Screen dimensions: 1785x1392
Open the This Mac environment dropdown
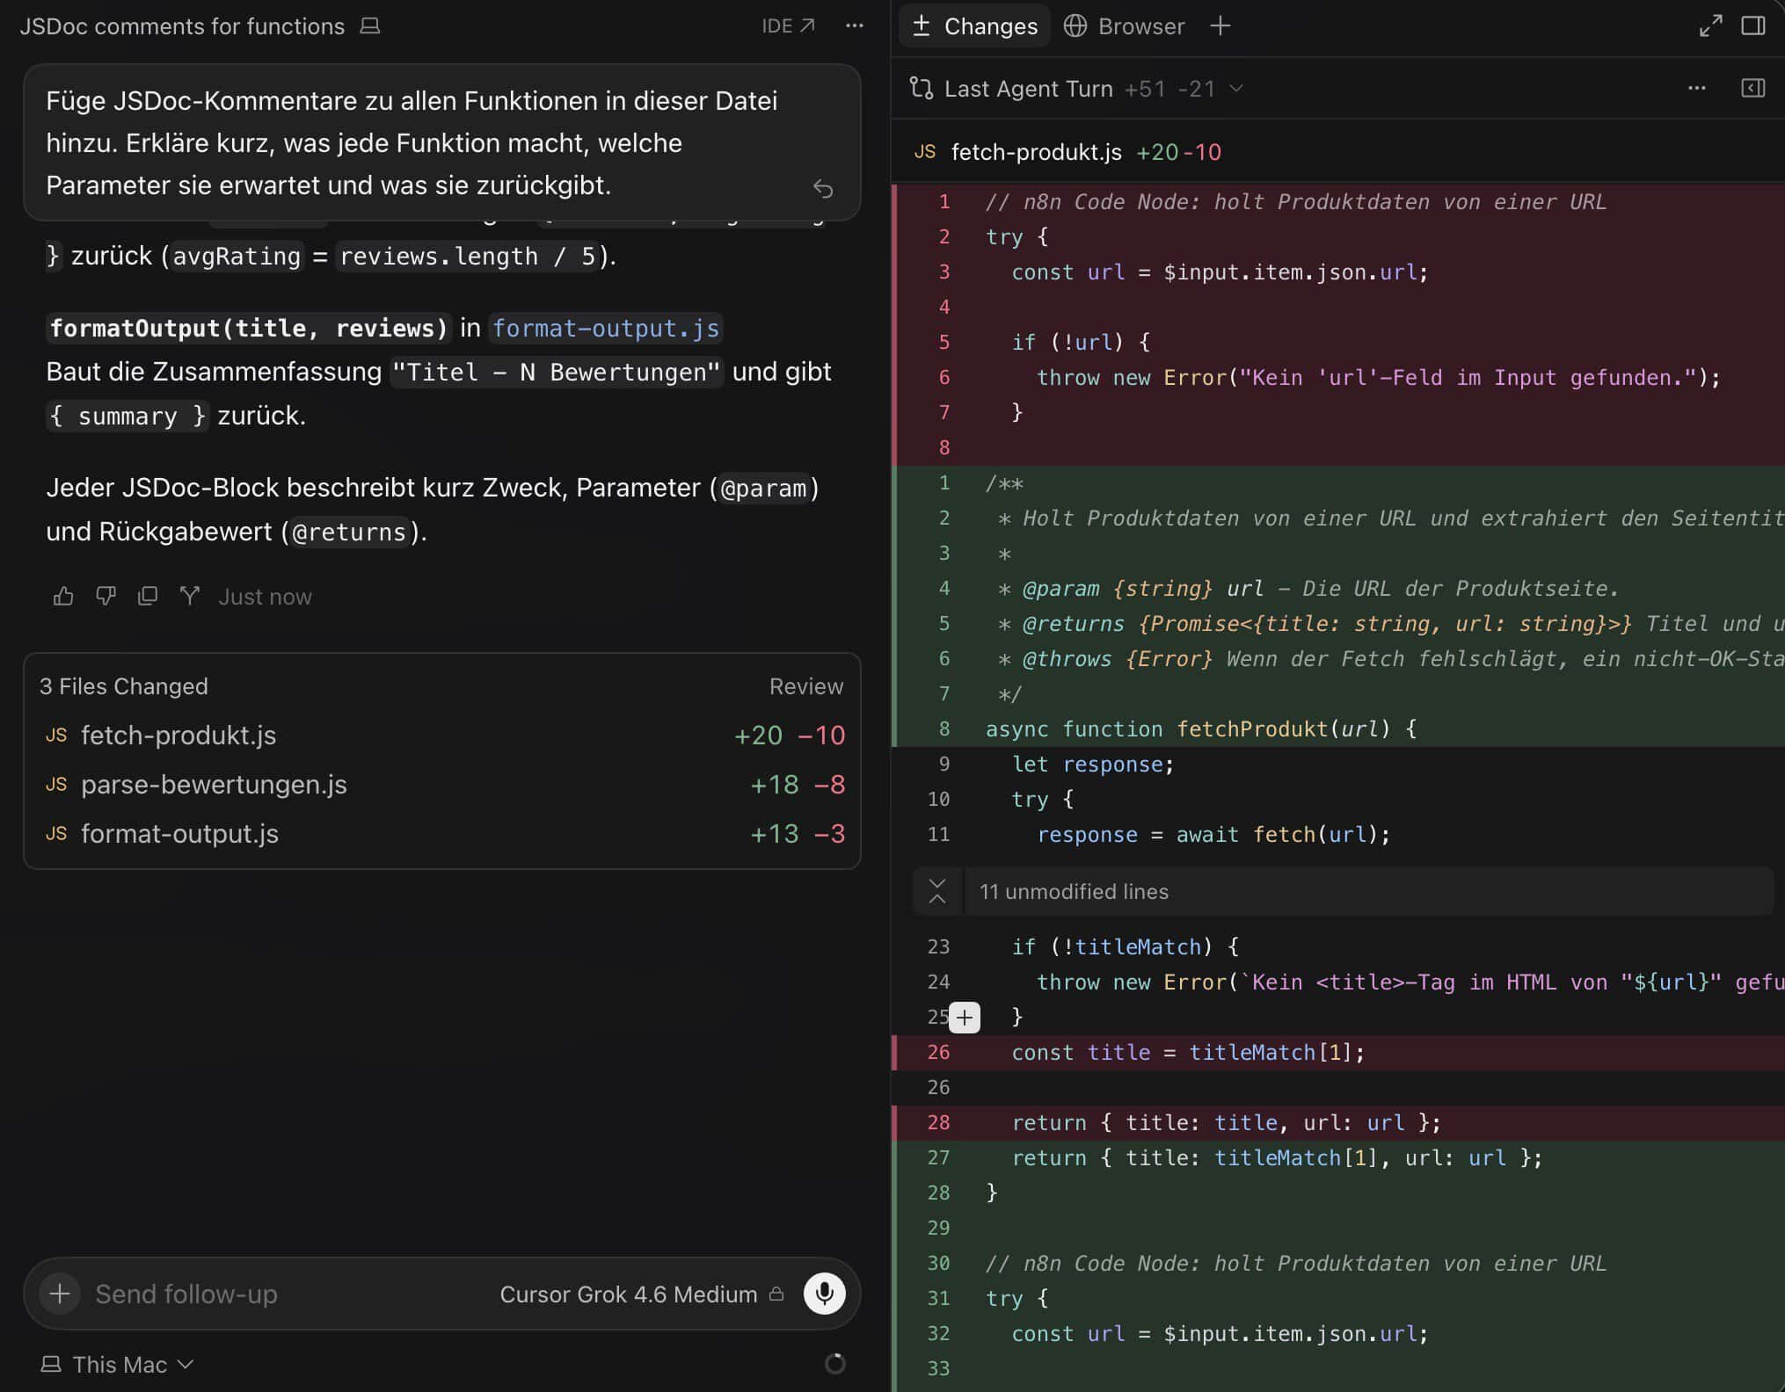coord(117,1365)
